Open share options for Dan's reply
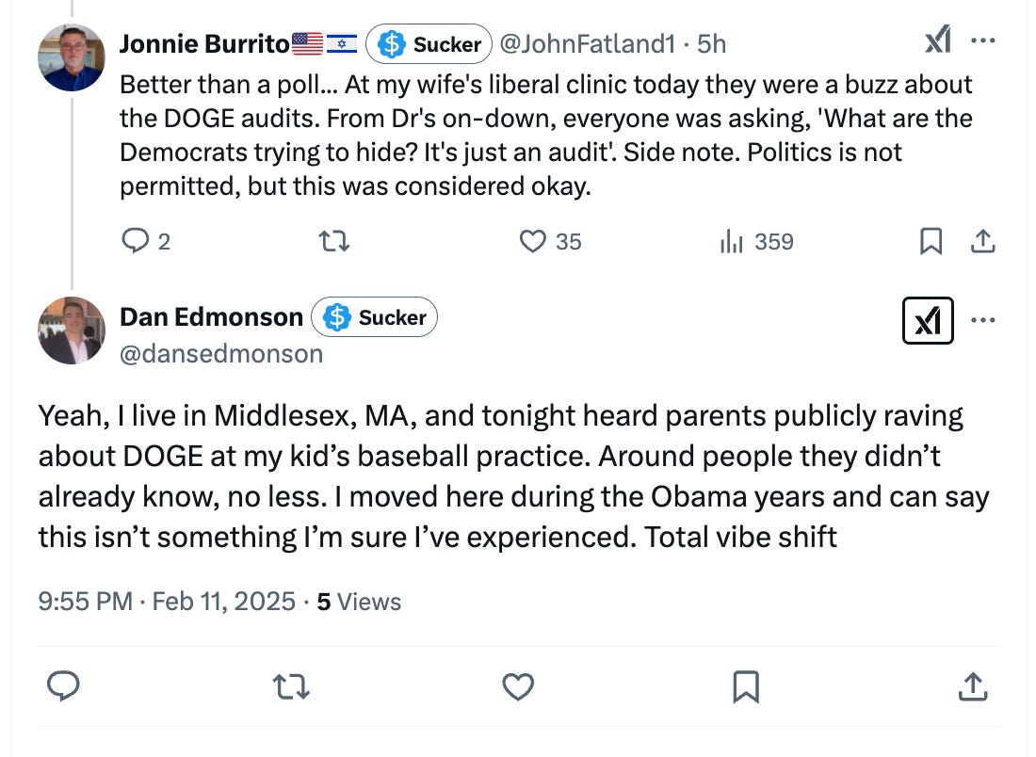The width and height of the screenshot is (1036, 757). [x=972, y=686]
